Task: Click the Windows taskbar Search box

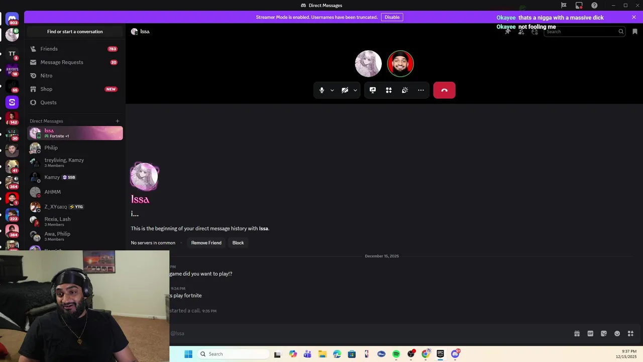Action: pos(234,354)
